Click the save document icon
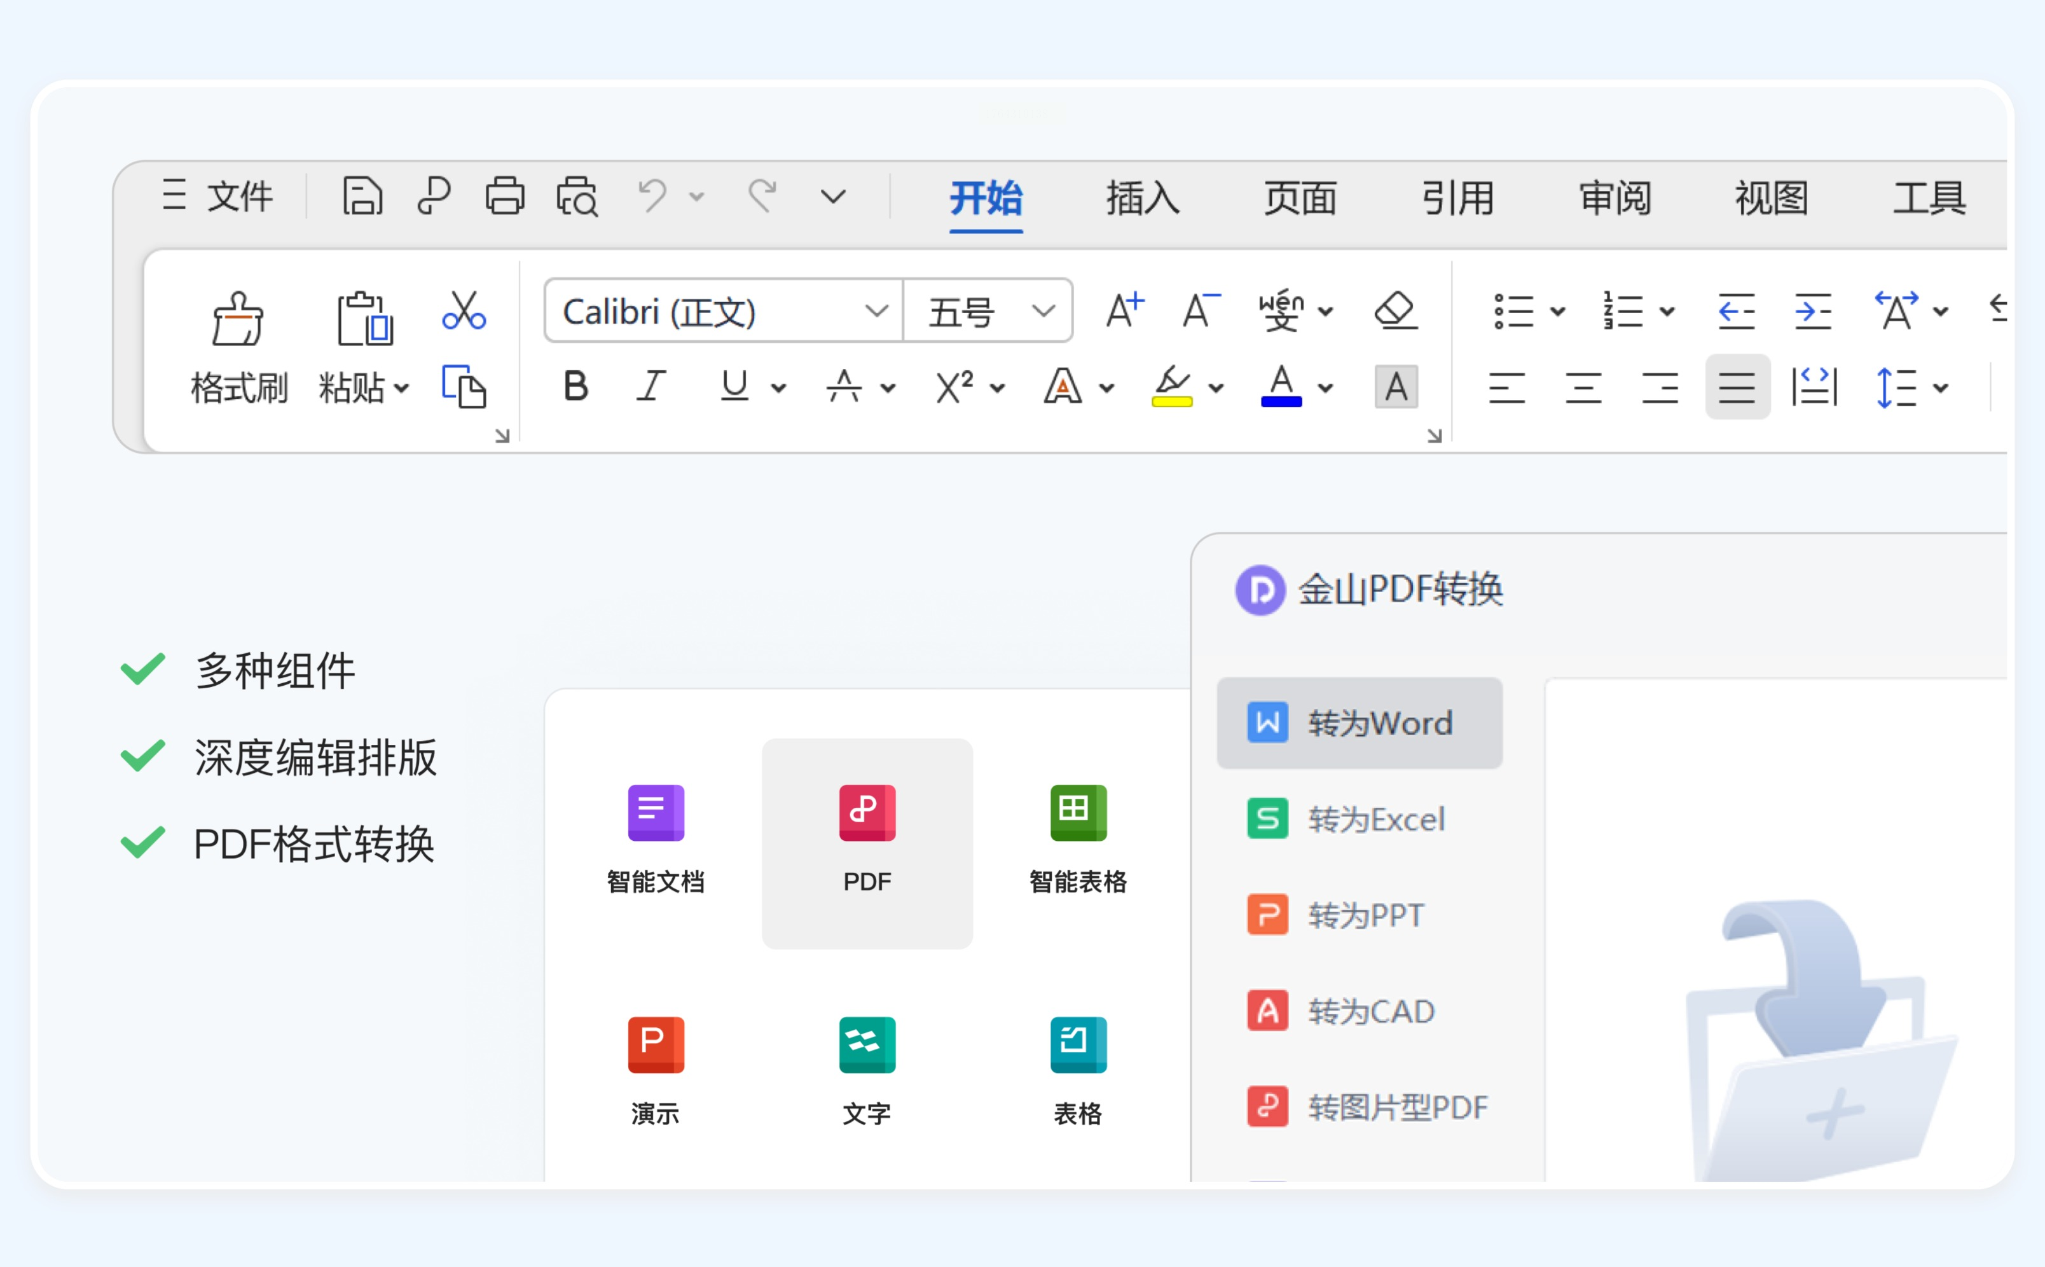The width and height of the screenshot is (2045, 1267). point(362,197)
